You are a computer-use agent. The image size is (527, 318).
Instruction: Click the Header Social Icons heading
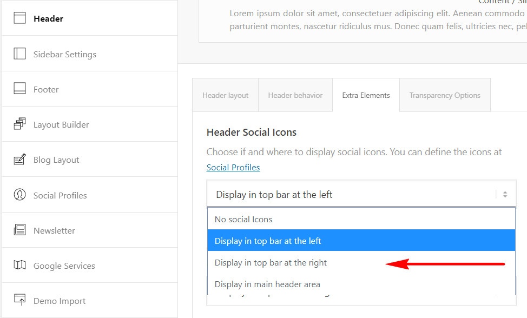252,132
